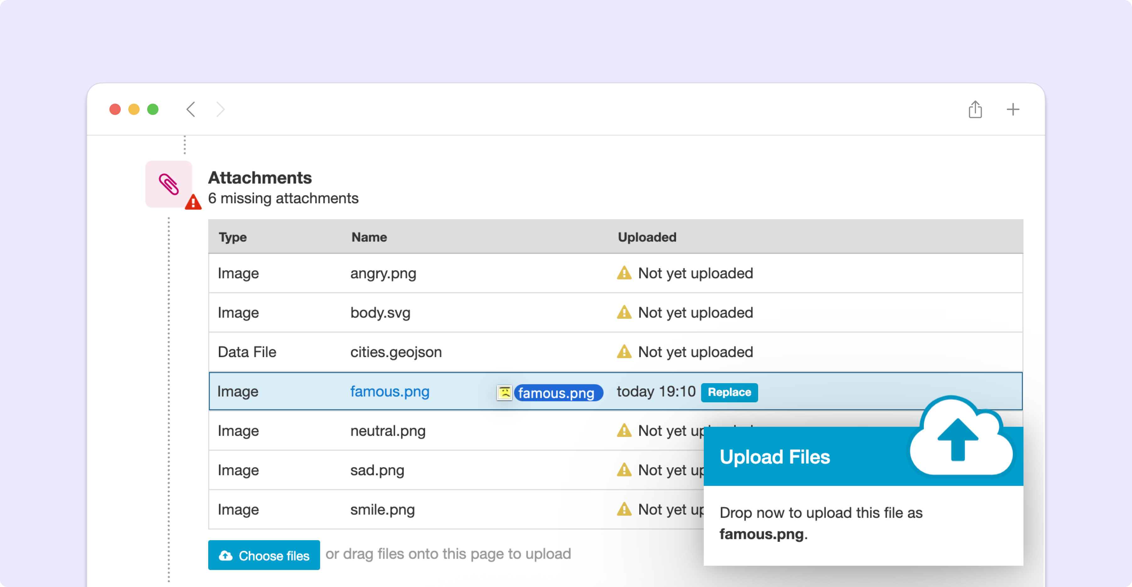Click warning icon in angry.png row

(624, 273)
